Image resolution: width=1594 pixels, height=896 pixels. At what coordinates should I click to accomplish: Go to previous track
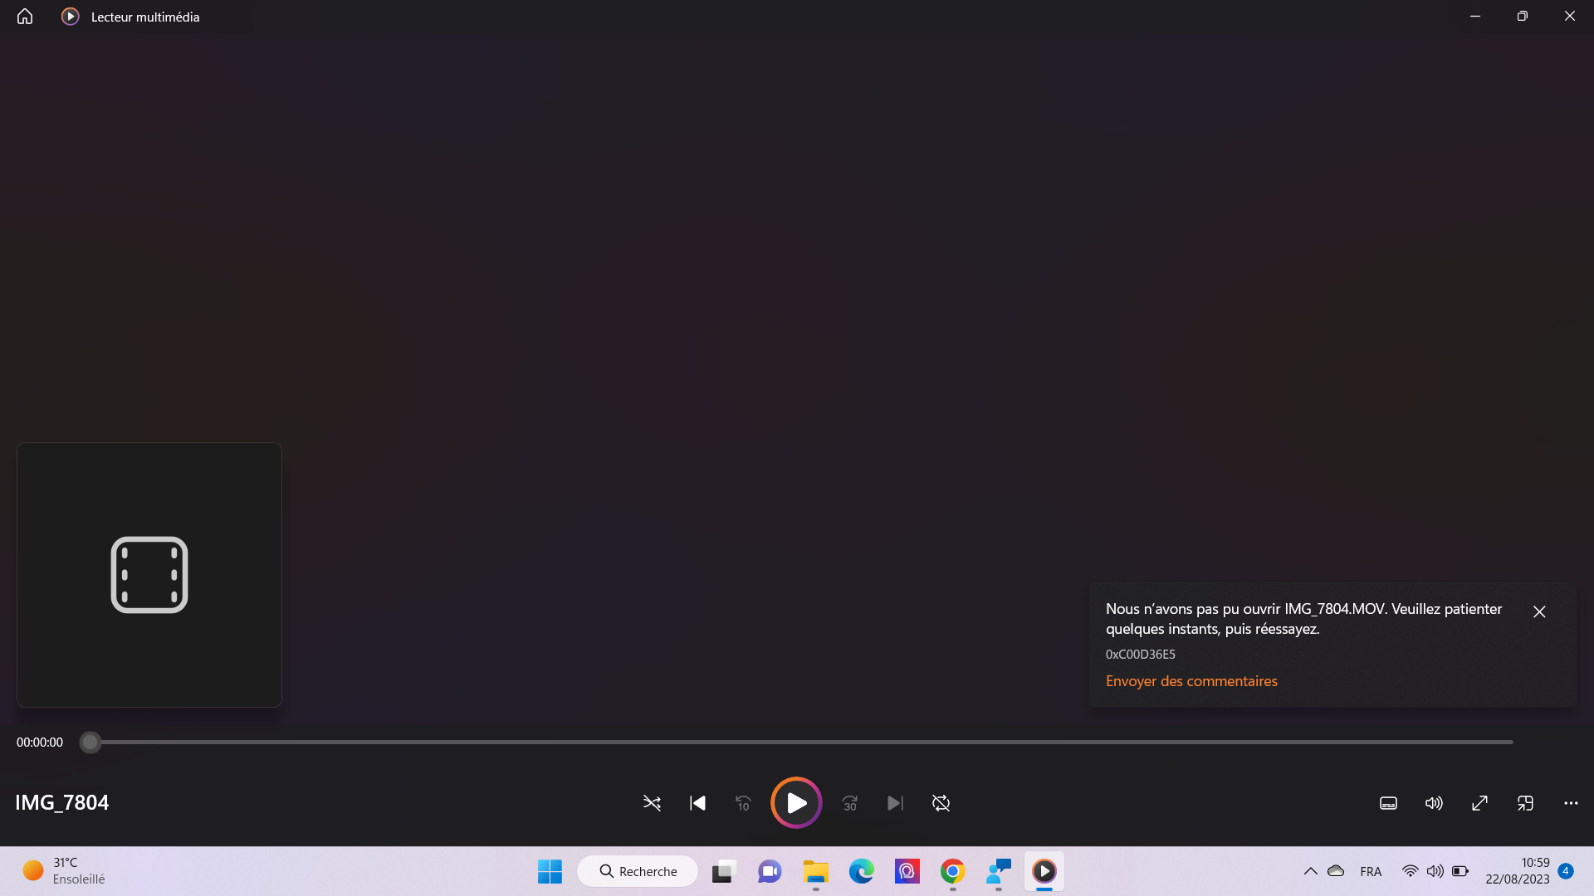point(697,803)
